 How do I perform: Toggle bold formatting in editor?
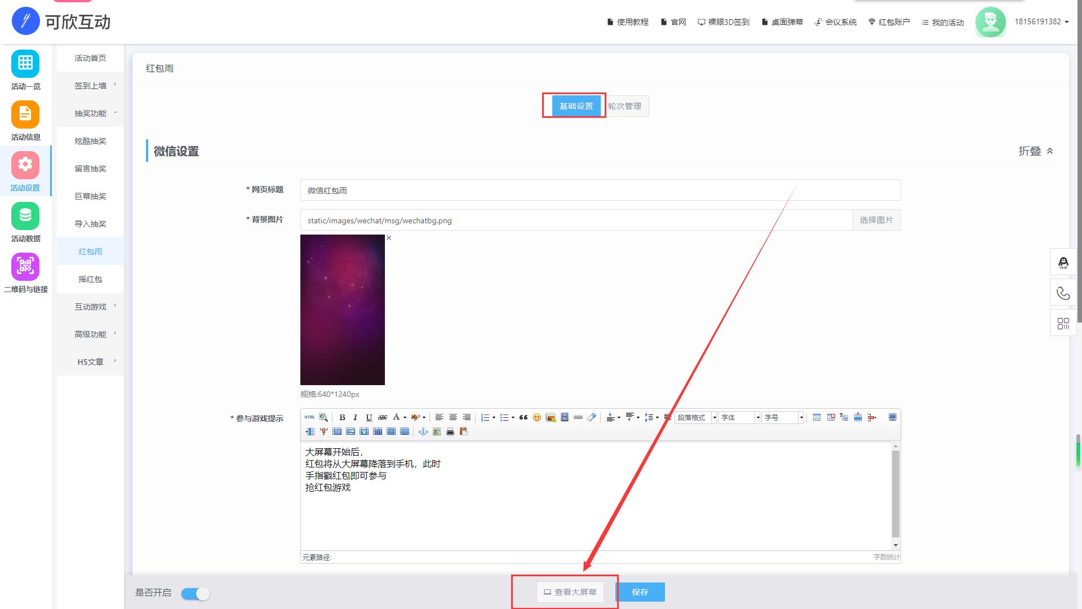[x=342, y=417]
